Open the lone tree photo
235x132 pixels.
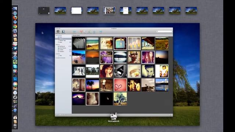click(120, 99)
